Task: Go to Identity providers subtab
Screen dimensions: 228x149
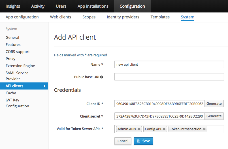Action: click(x=123, y=17)
